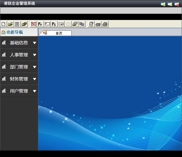Click the Fs toolbar icon
The image size is (182, 157).
coord(54,24)
